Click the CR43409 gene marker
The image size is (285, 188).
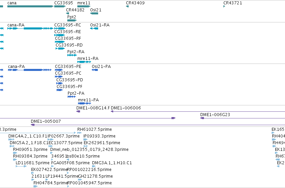click(x=127, y=6)
